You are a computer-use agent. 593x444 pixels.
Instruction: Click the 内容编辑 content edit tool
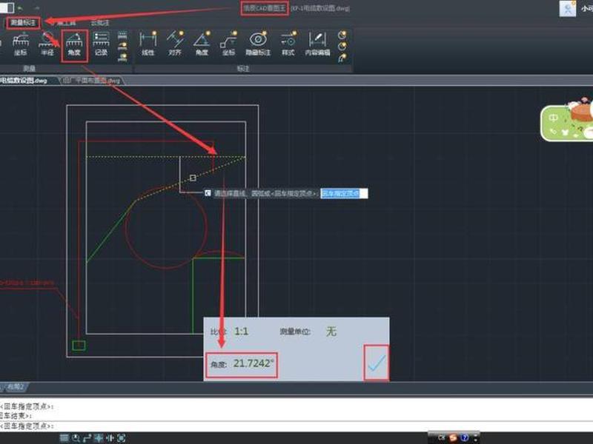click(x=317, y=44)
